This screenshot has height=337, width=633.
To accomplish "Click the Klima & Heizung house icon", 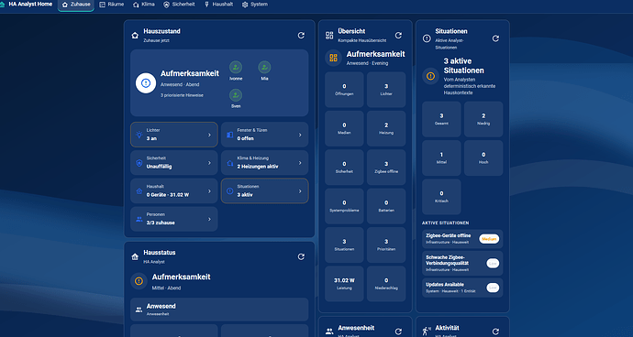I will click(229, 163).
